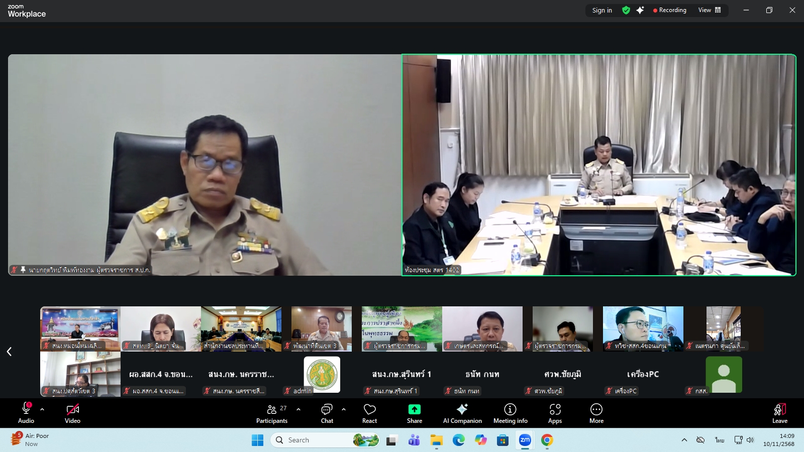Viewport: 804px width, 452px height.
Task: Click the red Recording indicator
Action: click(x=670, y=10)
